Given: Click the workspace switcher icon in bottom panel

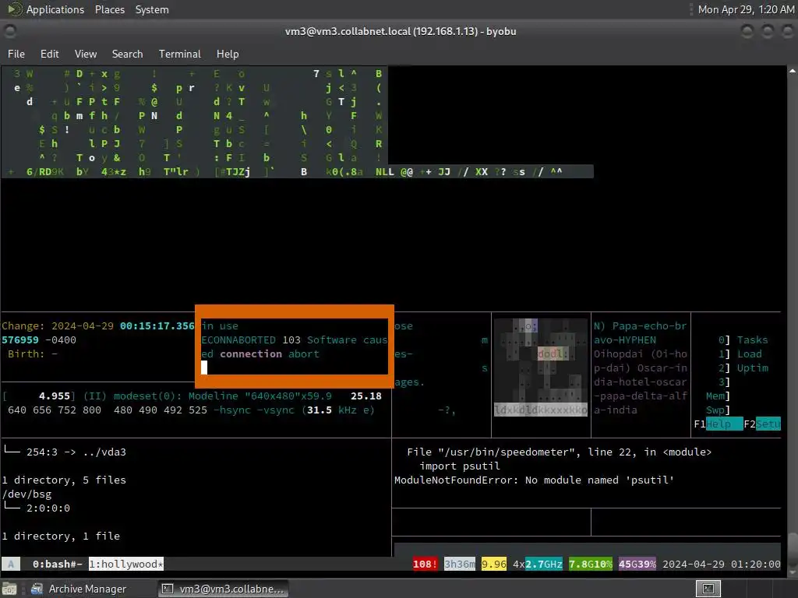Looking at the screenshot, I should tap(708, 589).
